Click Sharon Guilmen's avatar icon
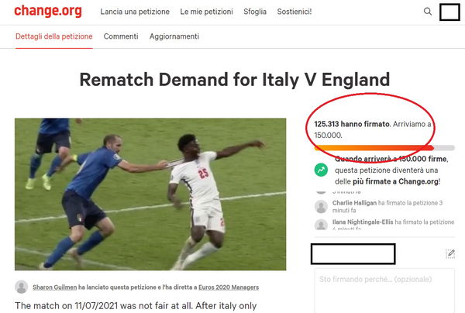 point(22,287)
